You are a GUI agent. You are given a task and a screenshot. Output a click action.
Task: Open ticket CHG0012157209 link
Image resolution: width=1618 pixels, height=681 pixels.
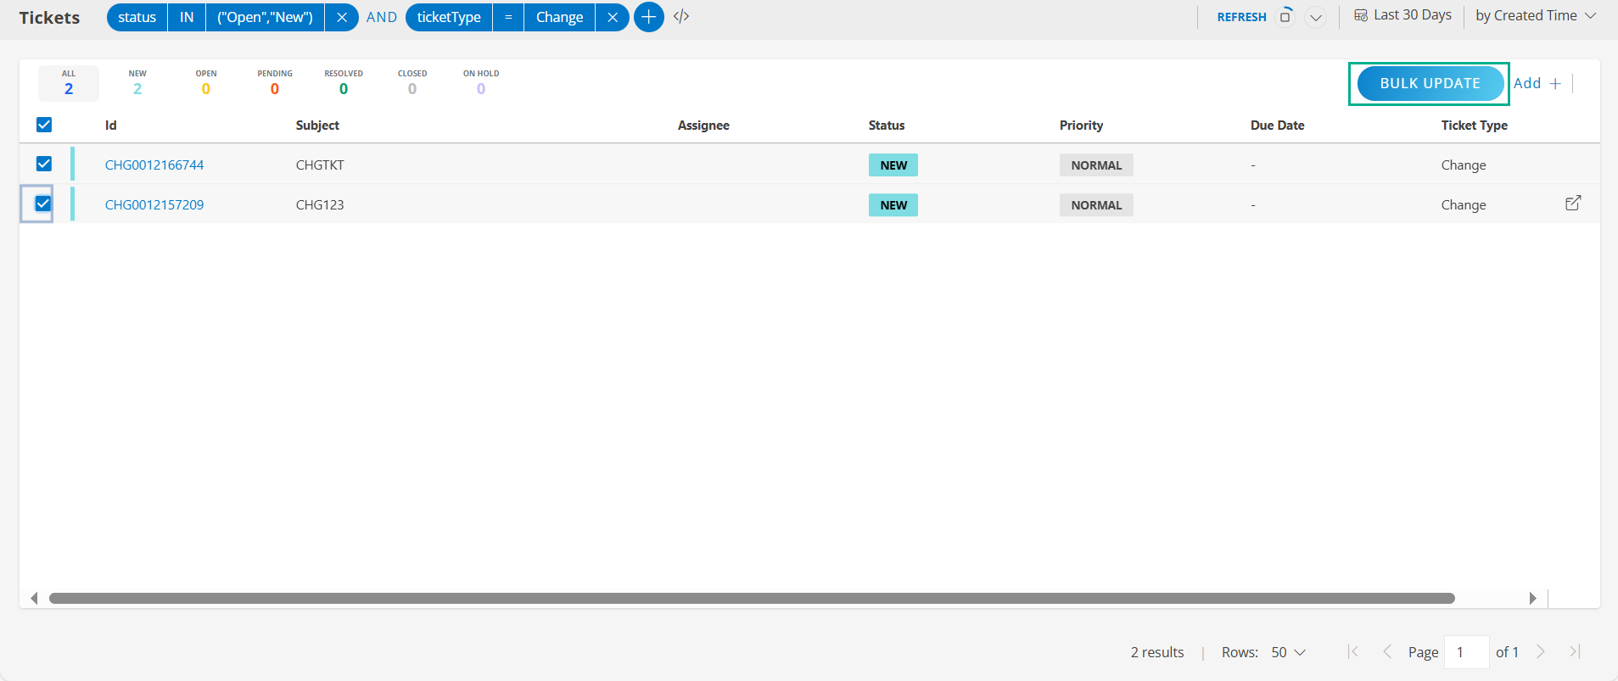tap(154, 204)
